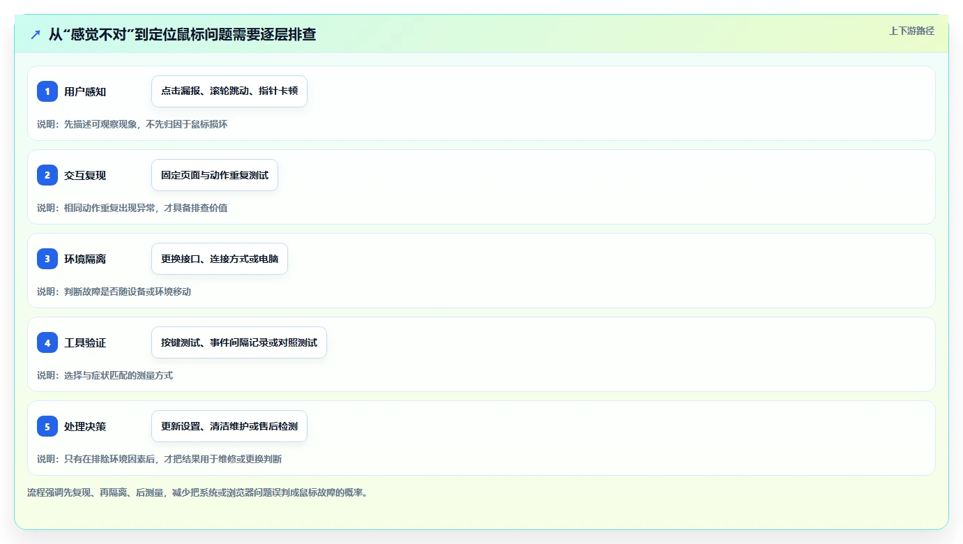Click the arrow icon beside the title
Screen dimensions: 963x544
click(x=36, y=34)
